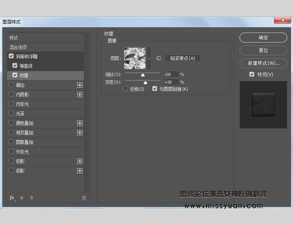Open the texture pattern picker dropdown
This screenshot has width=293, height=225.
tap(150, 58)
